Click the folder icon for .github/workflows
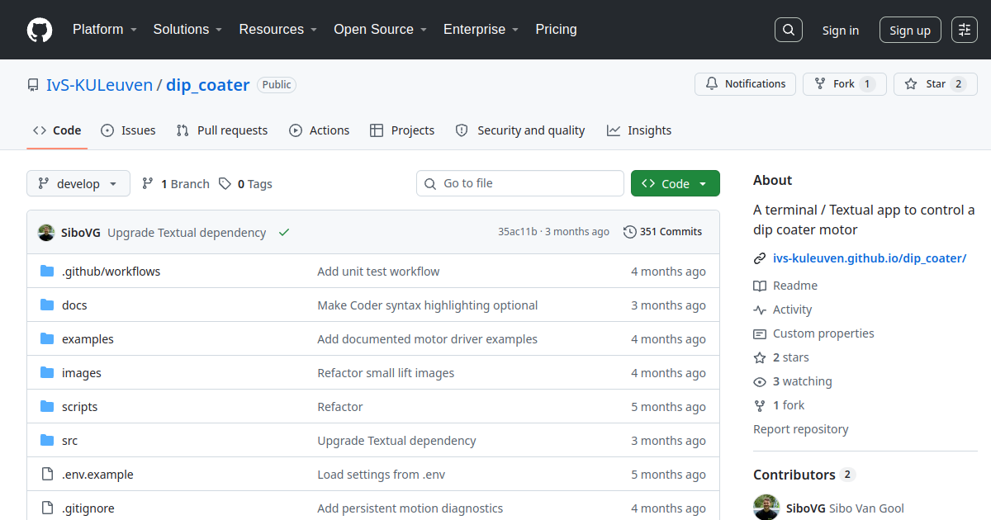991x520 pixels. (x=47, y=272)
